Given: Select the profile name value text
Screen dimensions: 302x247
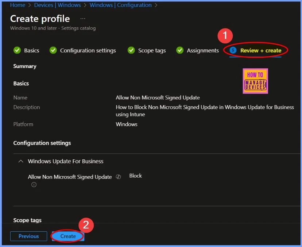Looking at the screenshot, I should coord(158,97).
